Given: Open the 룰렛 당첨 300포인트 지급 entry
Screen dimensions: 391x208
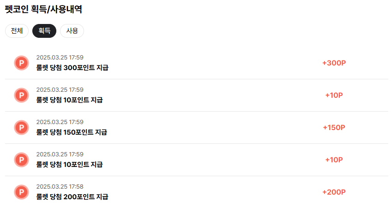Looking at the screenshot, I should click(72, 68).
